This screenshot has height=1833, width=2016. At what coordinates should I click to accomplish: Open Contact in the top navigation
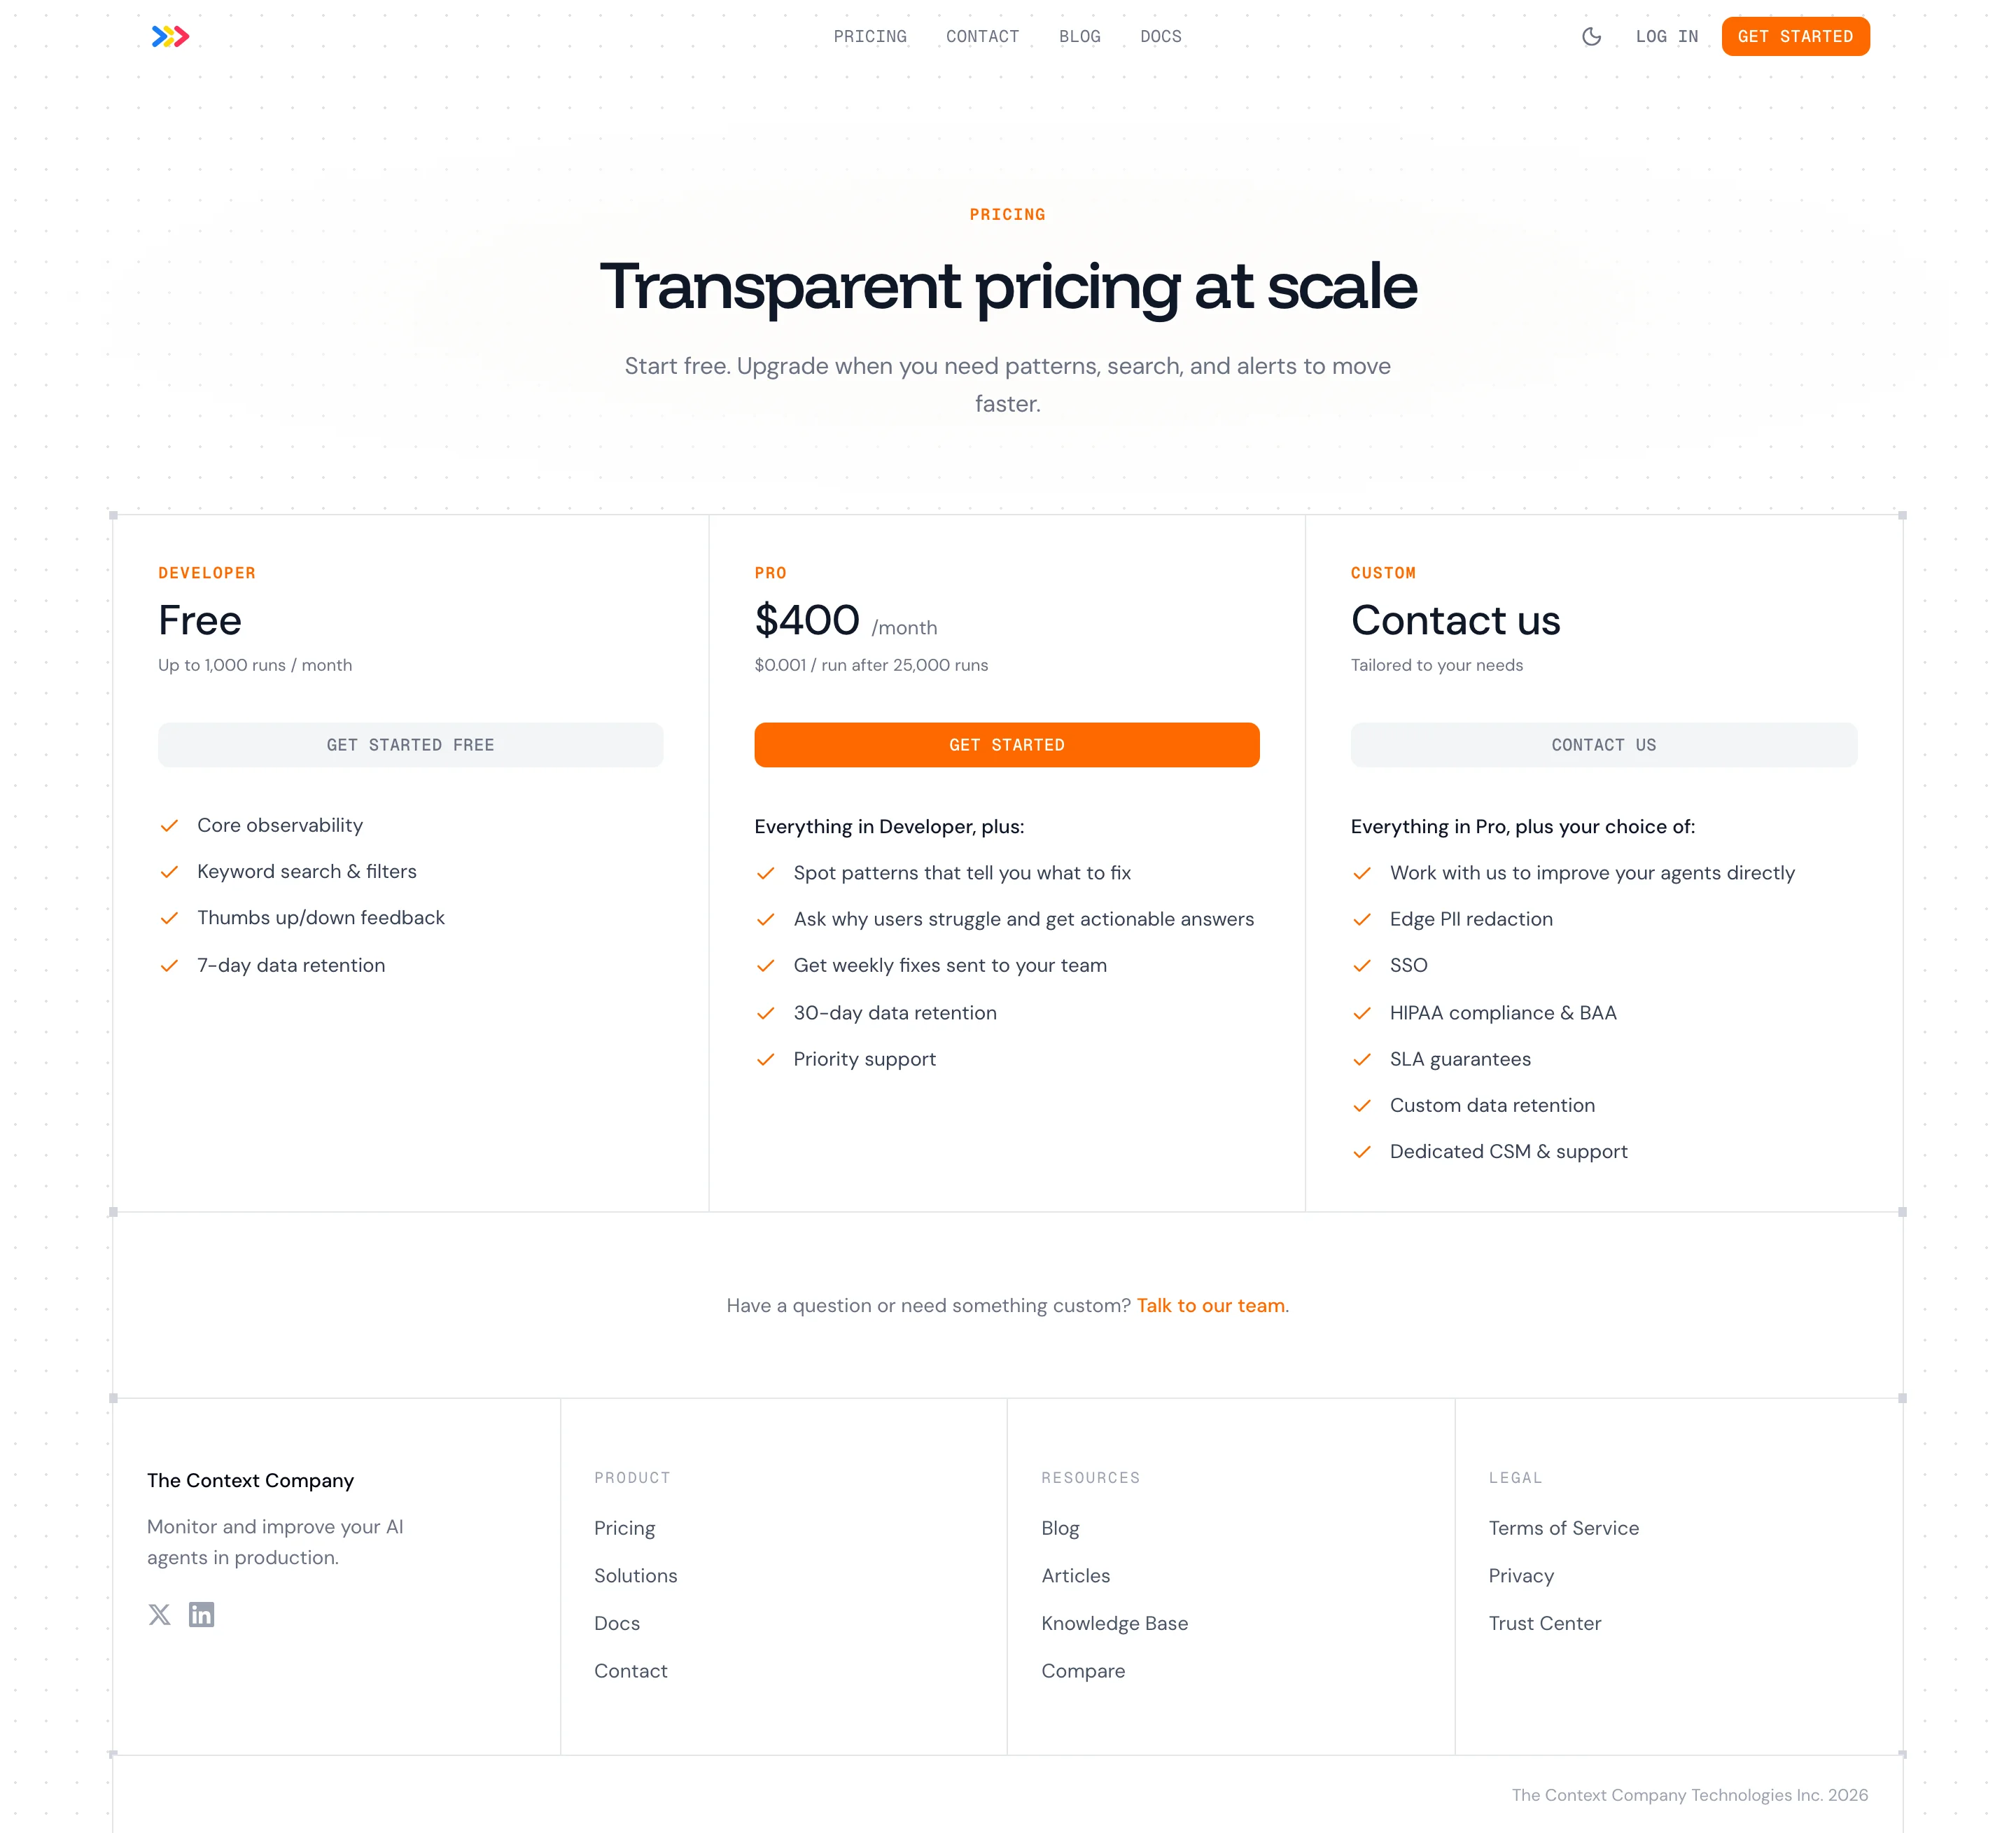click(x=982, y=37)
